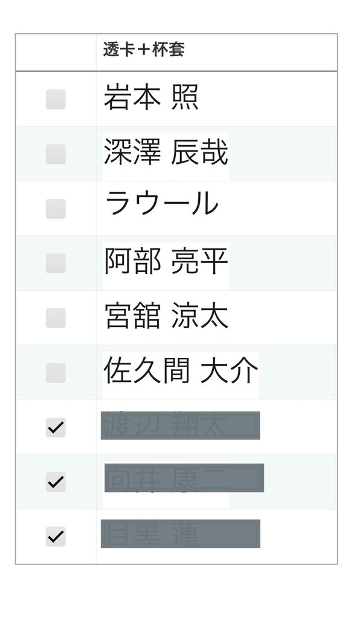The image size is (348, 619).
Task: Select the checkbox next to 阿部 亮平
Action: [x=56, y=264]
